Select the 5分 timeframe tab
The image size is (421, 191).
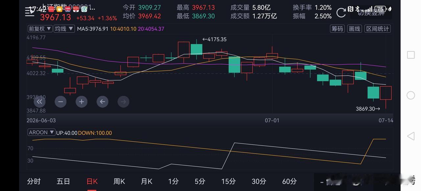200,181
